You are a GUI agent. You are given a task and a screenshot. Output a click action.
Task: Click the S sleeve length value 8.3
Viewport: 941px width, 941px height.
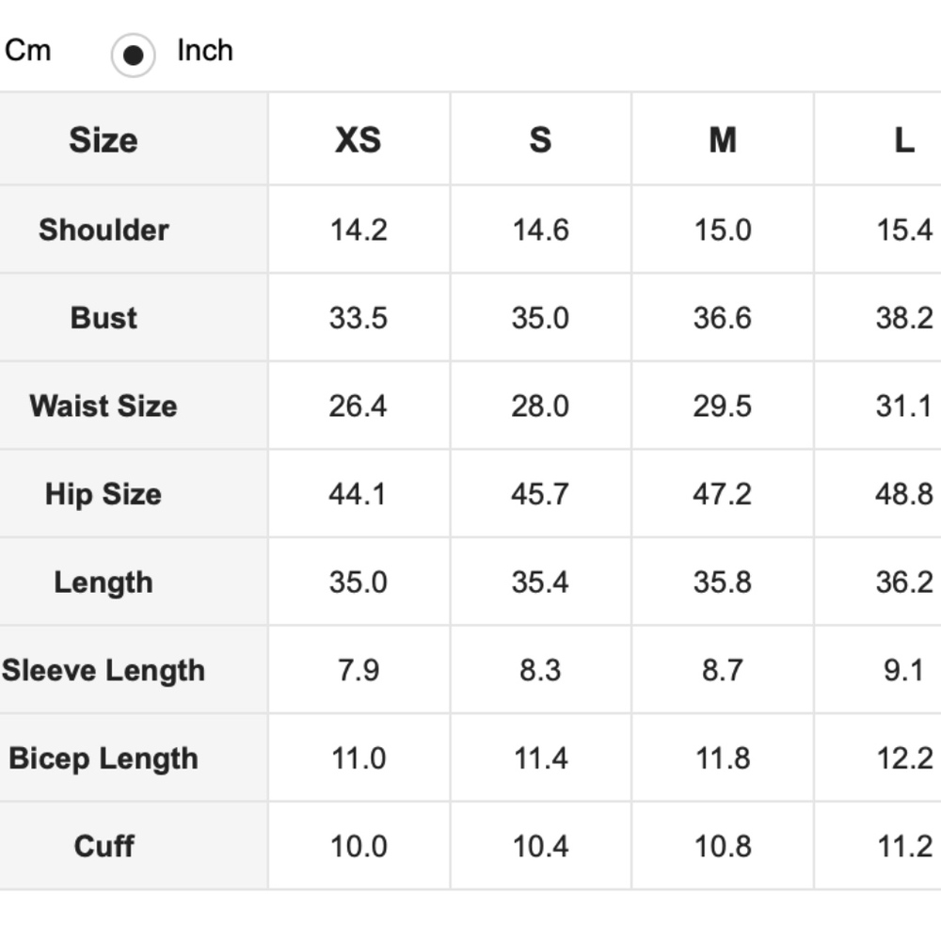coord(539,670)
